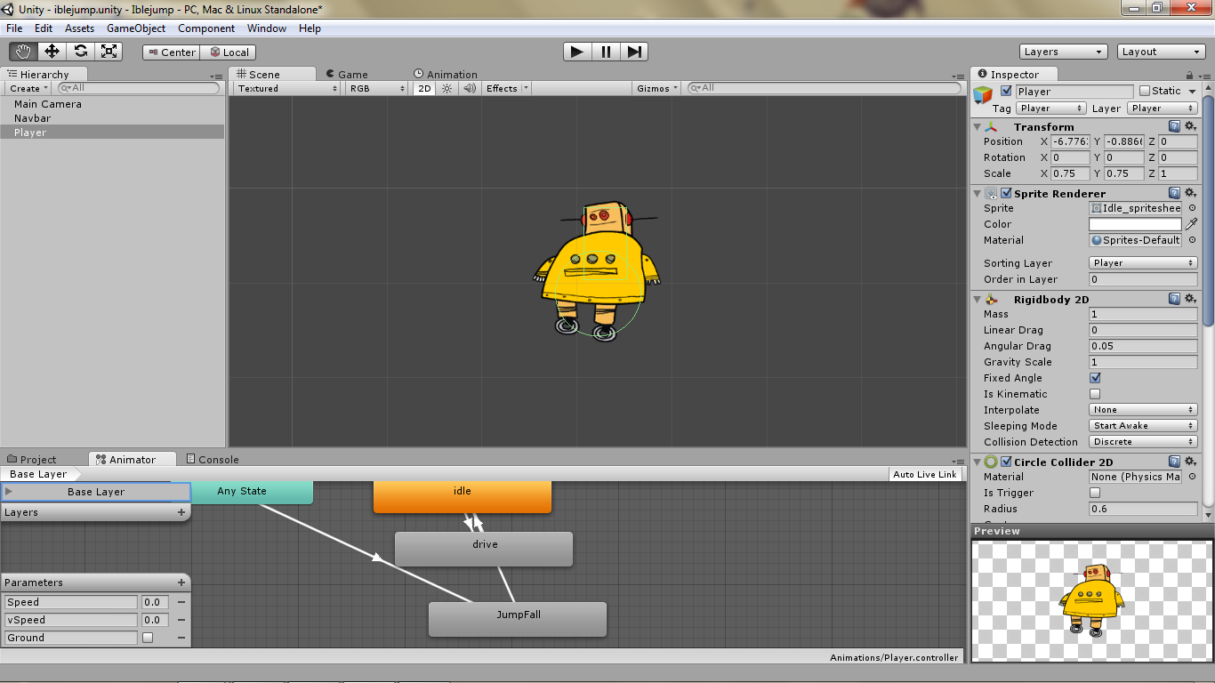Screen dimensions: 1215x683
Task: Select the Scale tool
Action: [109, 52]
